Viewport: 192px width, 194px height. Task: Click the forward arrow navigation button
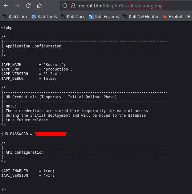point(17,6)
